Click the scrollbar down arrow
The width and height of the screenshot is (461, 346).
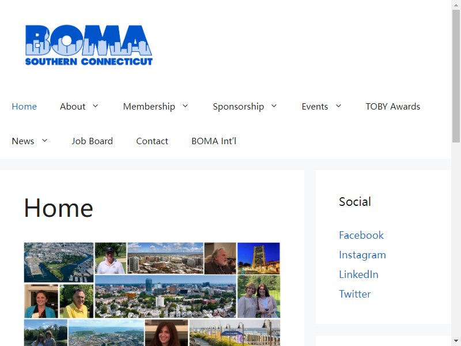point(456,341)
